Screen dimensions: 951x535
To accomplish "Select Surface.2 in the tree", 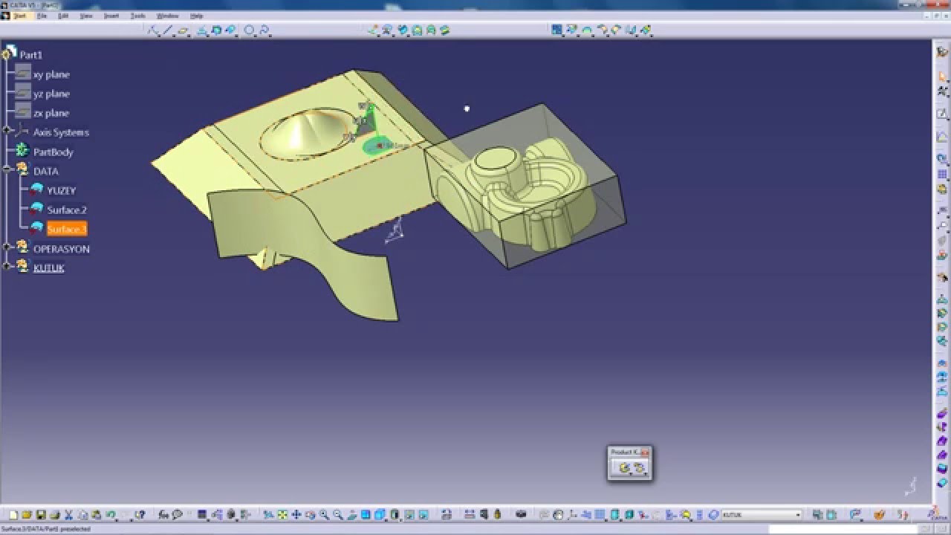I will pyautogui.click(x=67, y=210).
